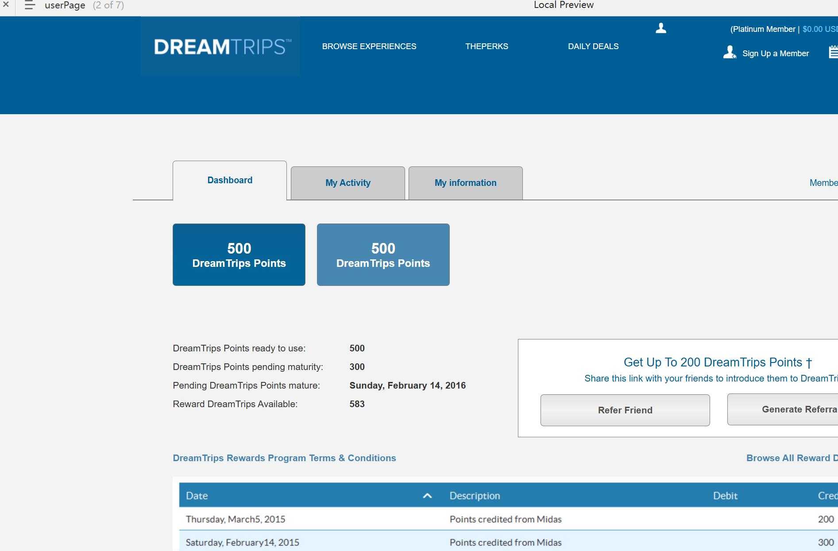The height and width of the screenshot is (551, 838).
Task: Select the Saturday, February14, 2015 row date
Action: (243, 543)
